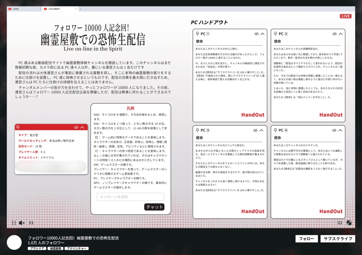Unmute the stream audio speaker icon
Viewport: 362px width, 255px height.
point(21,223)
